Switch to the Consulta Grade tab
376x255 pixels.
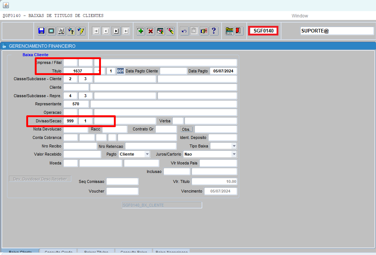(x=58, y=252)
